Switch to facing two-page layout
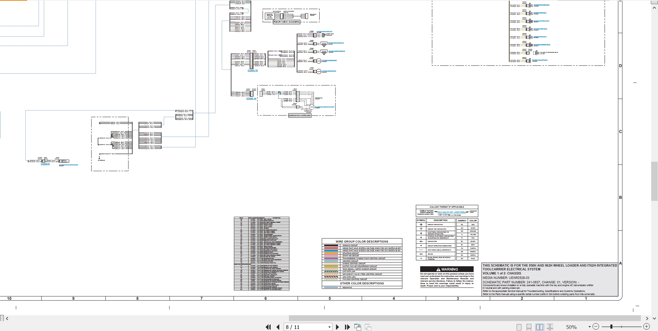Screen dimensions: 658x331 [x=540, y=327]
